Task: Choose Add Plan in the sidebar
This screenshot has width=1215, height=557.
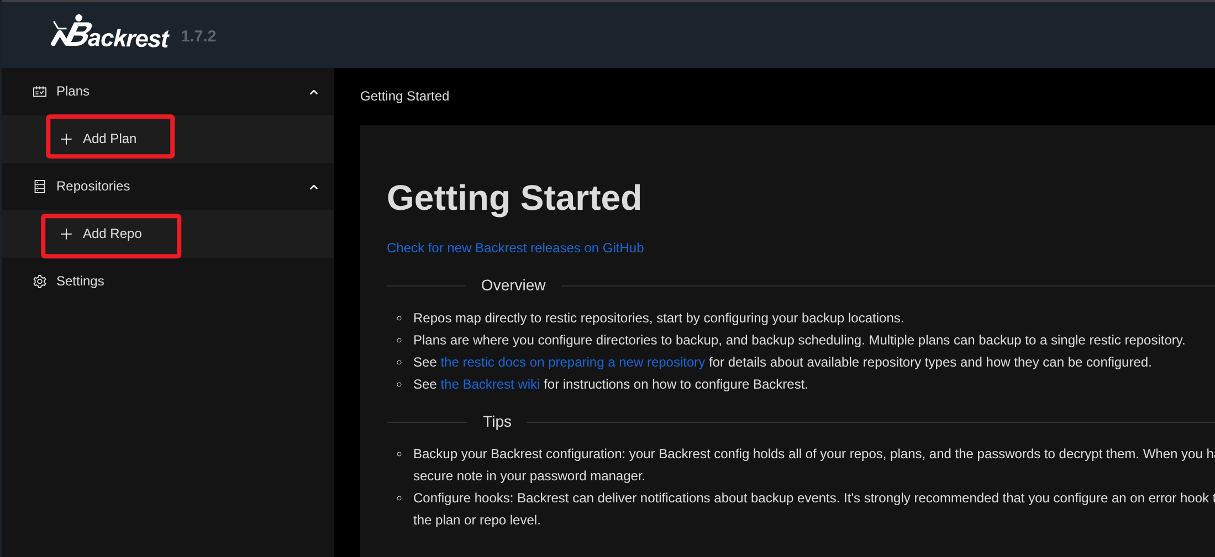Action: tap(109, 139)
